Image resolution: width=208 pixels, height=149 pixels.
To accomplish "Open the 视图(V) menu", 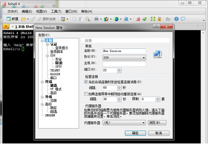I will (41, 11).
